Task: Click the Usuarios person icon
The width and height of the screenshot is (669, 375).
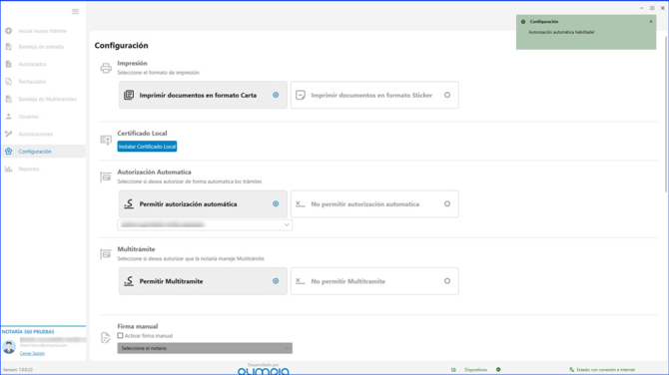Action: point(9,117)
